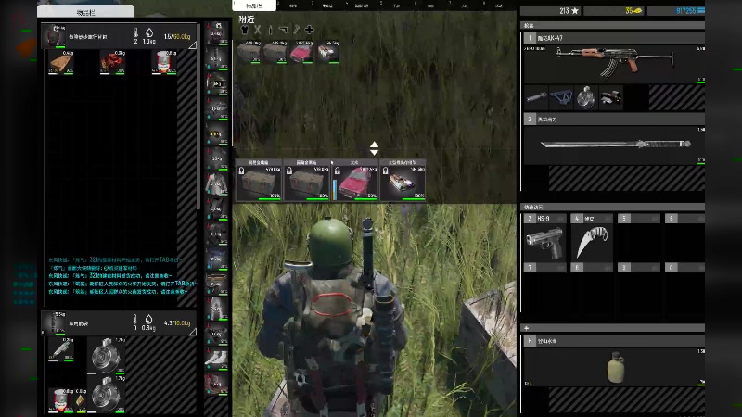Open the 物品栏 tab header above the backpack
The width and height of the screenshot is (742, 417).
85,12
